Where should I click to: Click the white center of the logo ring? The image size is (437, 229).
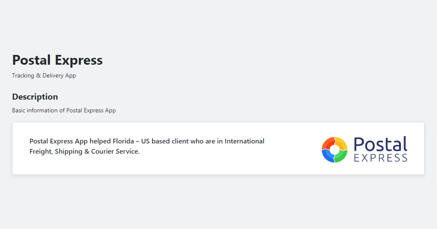335,149
